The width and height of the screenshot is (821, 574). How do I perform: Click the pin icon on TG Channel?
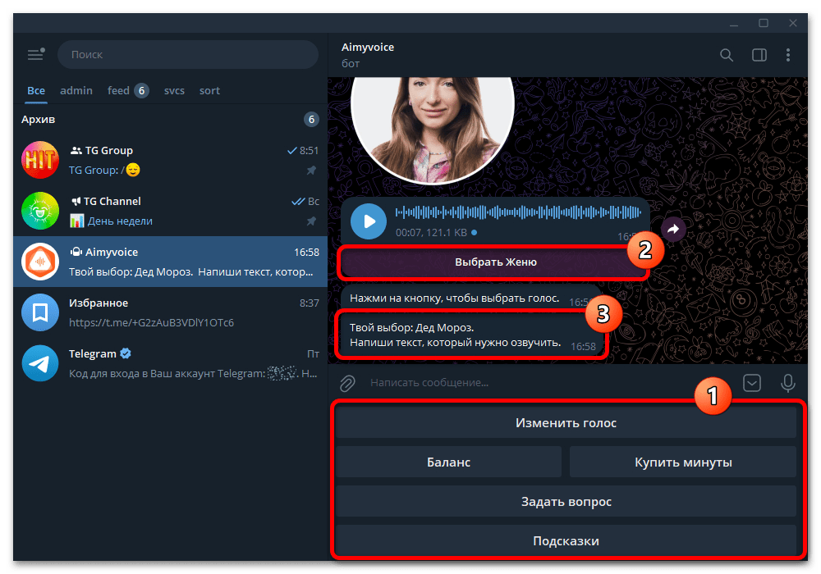coord(311,221)
